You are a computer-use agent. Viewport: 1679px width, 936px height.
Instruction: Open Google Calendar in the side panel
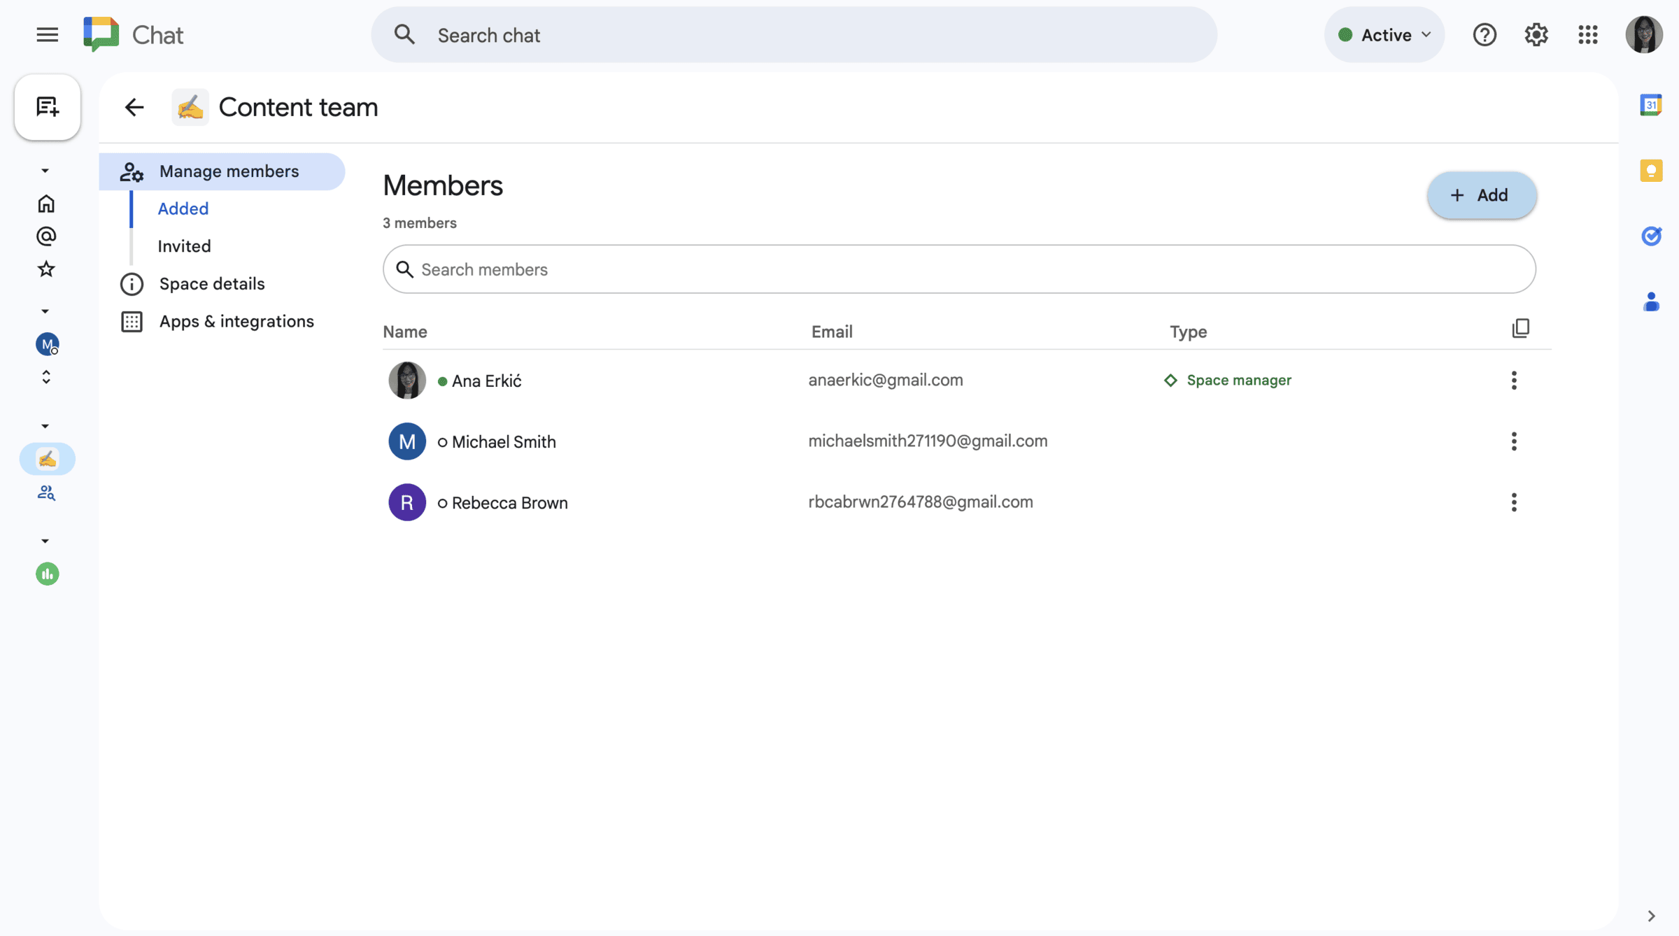pyautogui.click(x=1652, y=104)
